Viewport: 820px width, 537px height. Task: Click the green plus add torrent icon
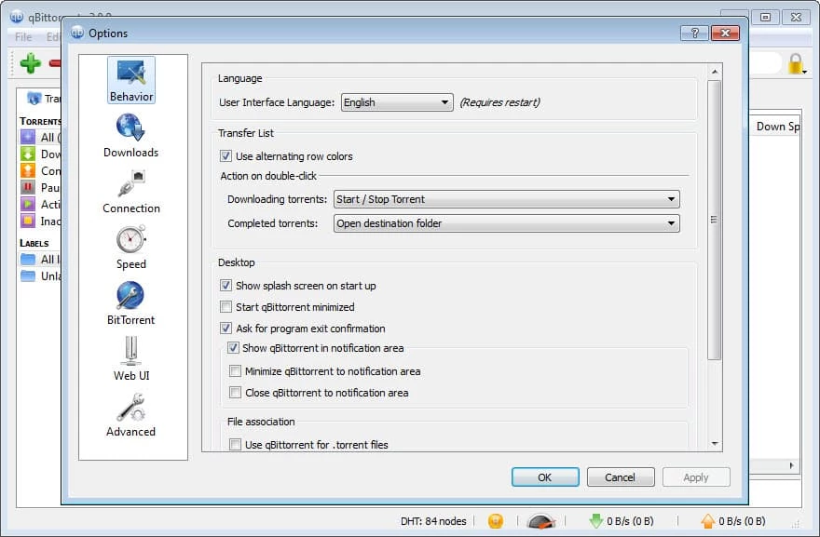(31, 63)
